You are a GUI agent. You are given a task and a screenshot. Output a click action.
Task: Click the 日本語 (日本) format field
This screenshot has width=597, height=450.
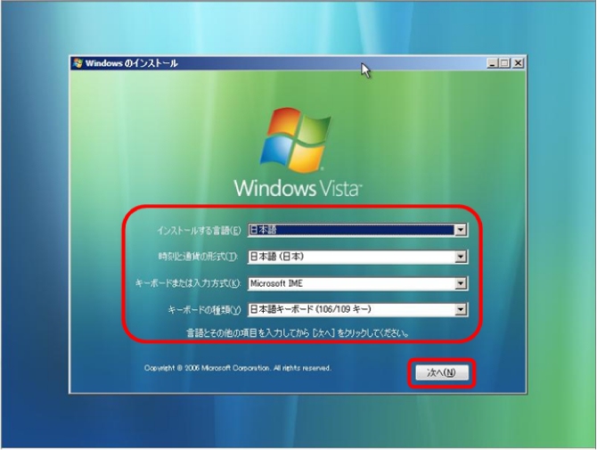349,257
